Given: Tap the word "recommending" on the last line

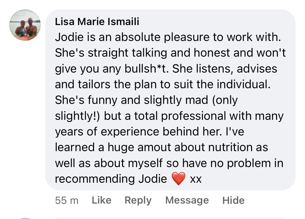Looking at the screenshot, I should pos(95,179).
